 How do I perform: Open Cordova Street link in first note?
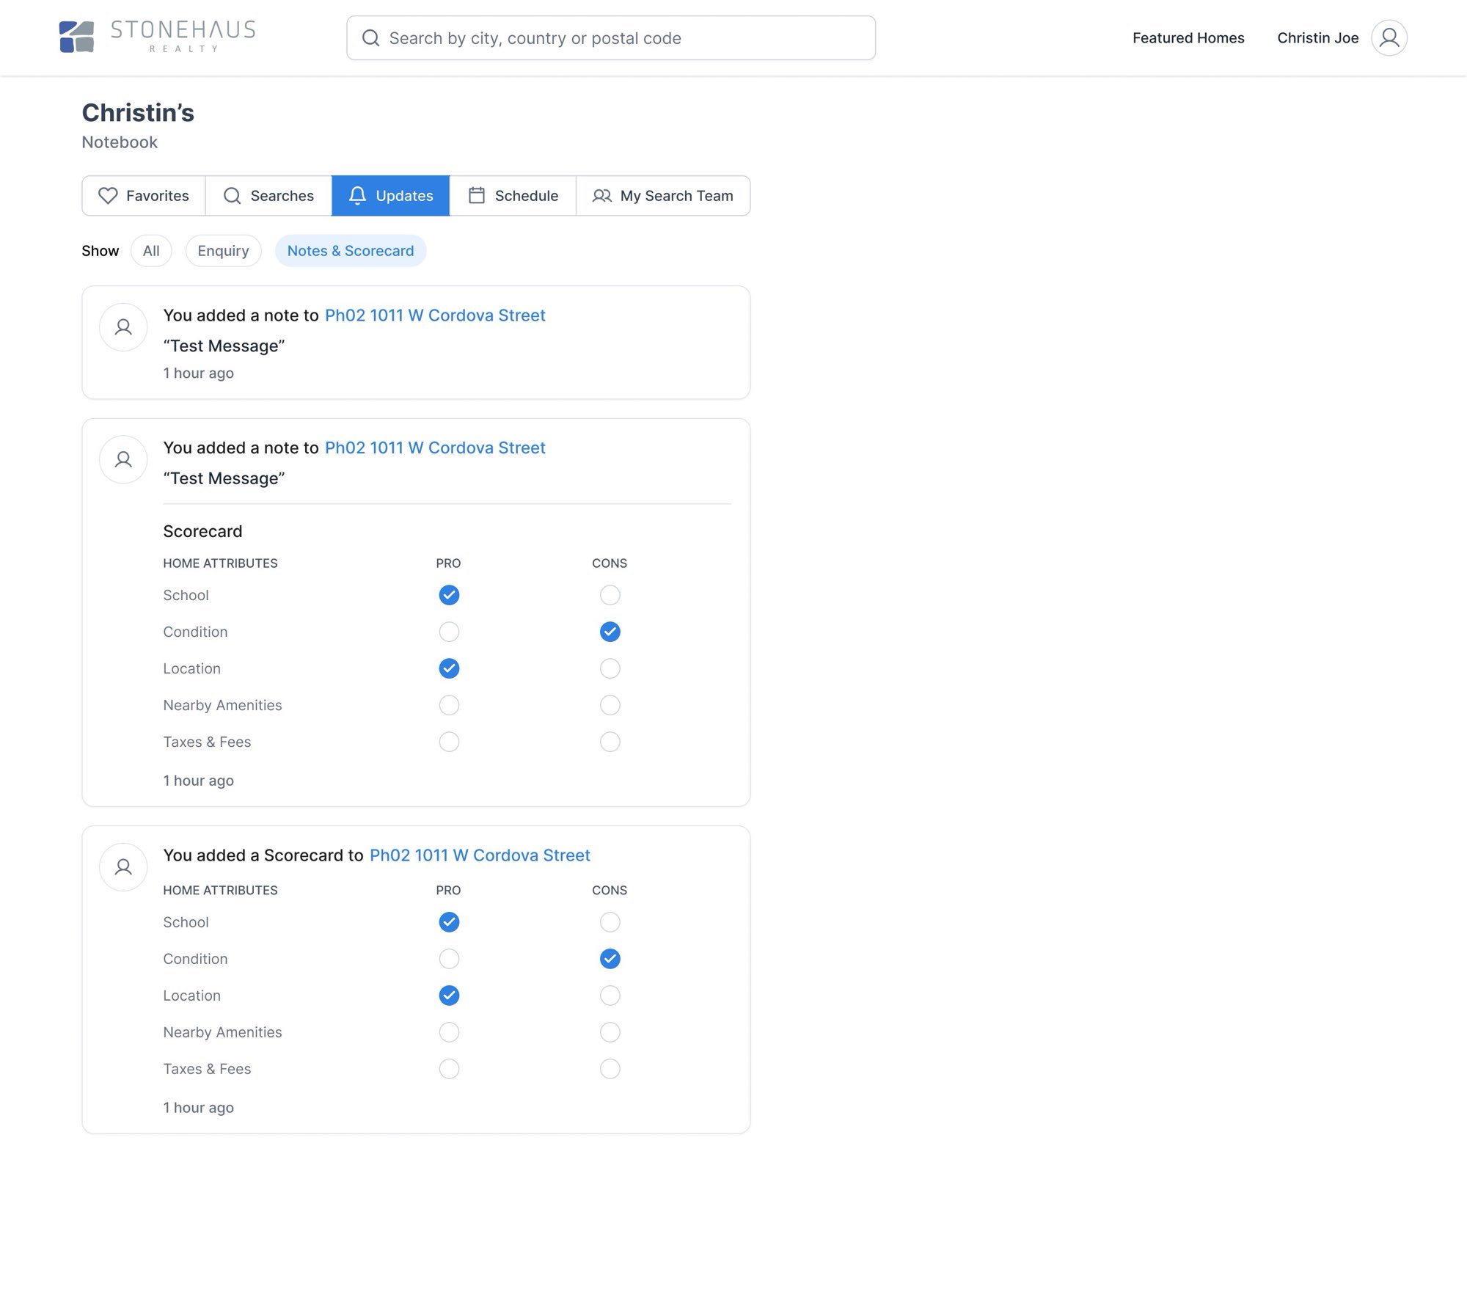tap(435, 315)
